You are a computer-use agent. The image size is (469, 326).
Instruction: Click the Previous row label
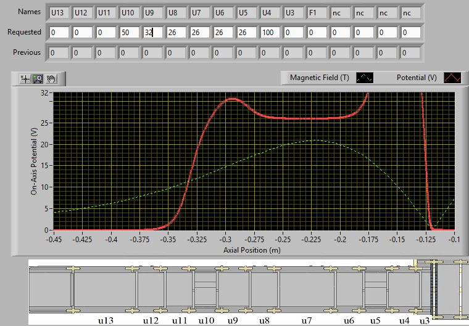(27, 52)
